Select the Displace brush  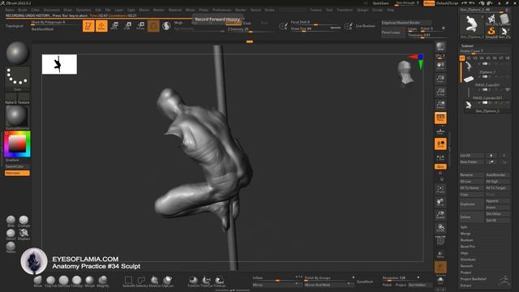coord(24,234)
